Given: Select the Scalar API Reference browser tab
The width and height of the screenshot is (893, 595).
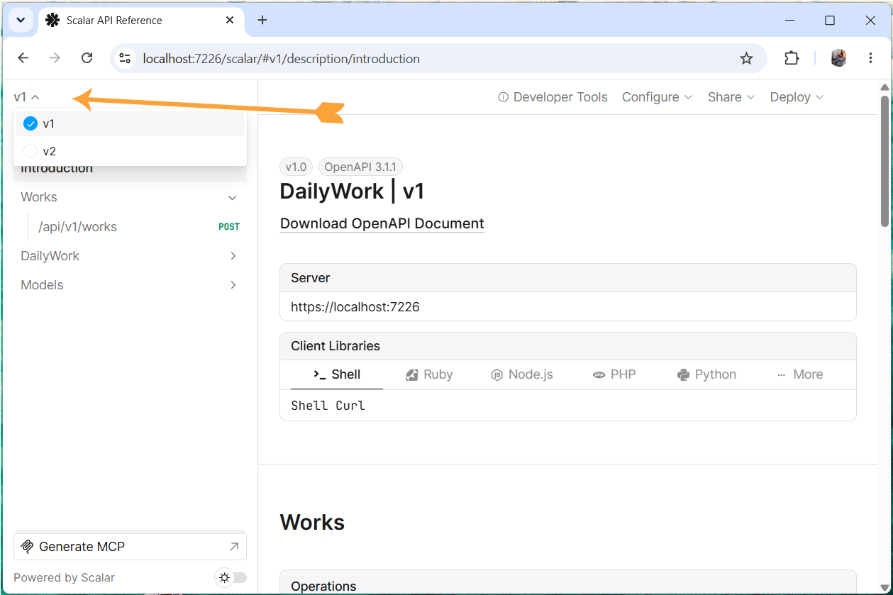Looking at the screenshot, I should 140,21.
